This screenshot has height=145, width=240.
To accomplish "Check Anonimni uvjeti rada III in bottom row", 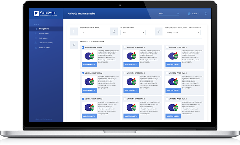I will click(166, 99).
